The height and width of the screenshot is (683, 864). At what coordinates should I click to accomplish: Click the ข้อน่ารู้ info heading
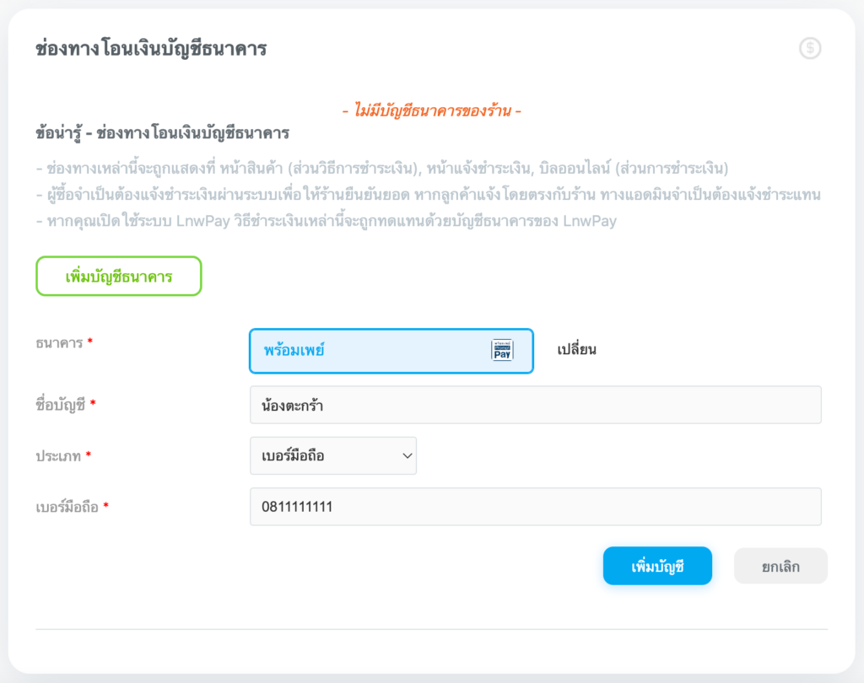[162, 133]
